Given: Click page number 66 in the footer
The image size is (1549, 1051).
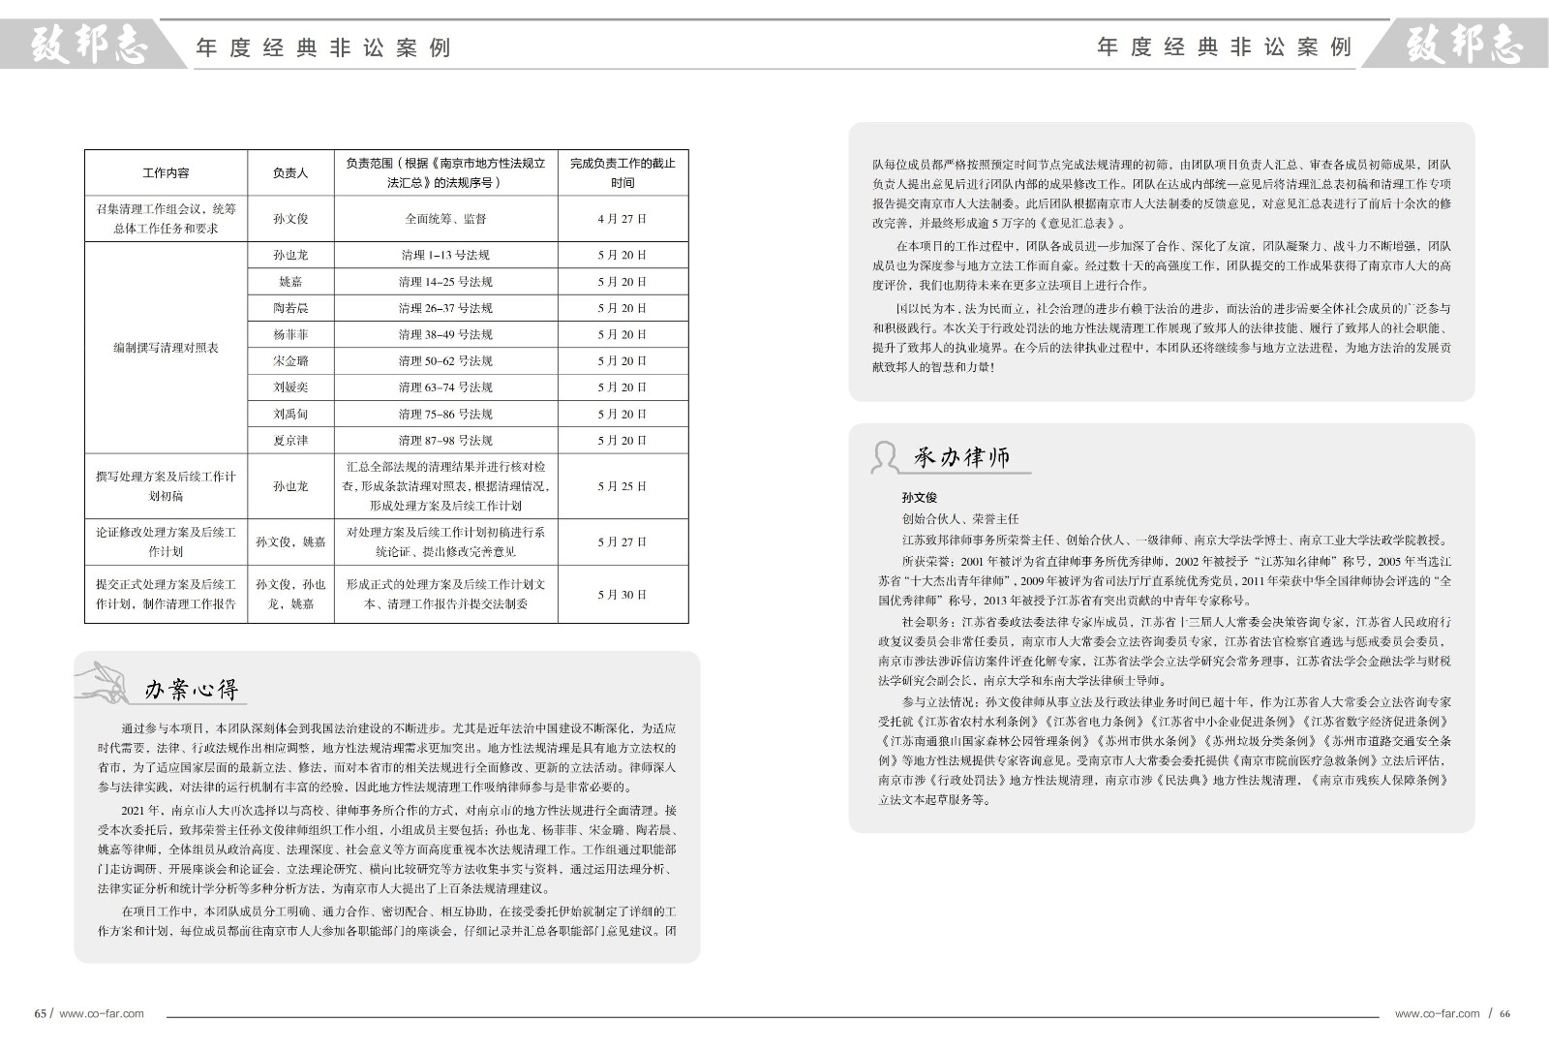Looking at the screenshot, I should coord(1504,1014).
